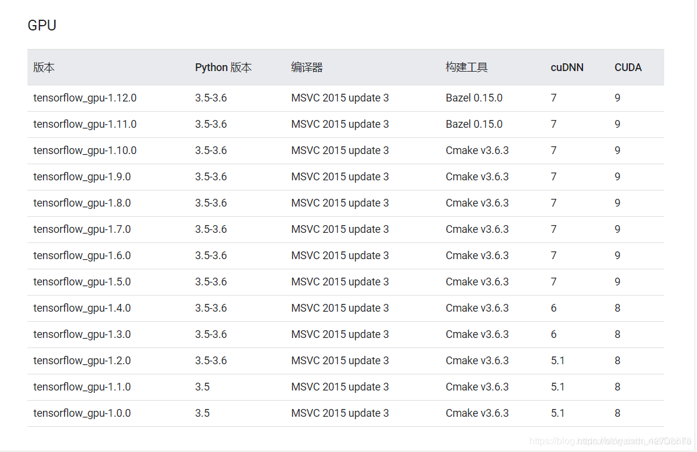The image size is (697, 452).
Task: Click Python version 3.5 for tensorflow_gpu-1.1.0
Action: [202, 386]
